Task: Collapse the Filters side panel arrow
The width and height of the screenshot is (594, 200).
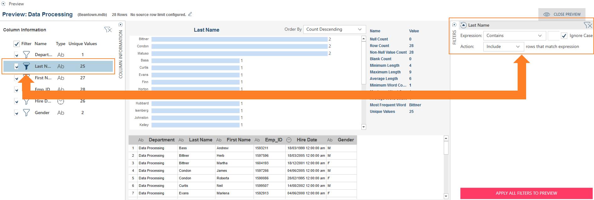Action: (x=454, y=25)
